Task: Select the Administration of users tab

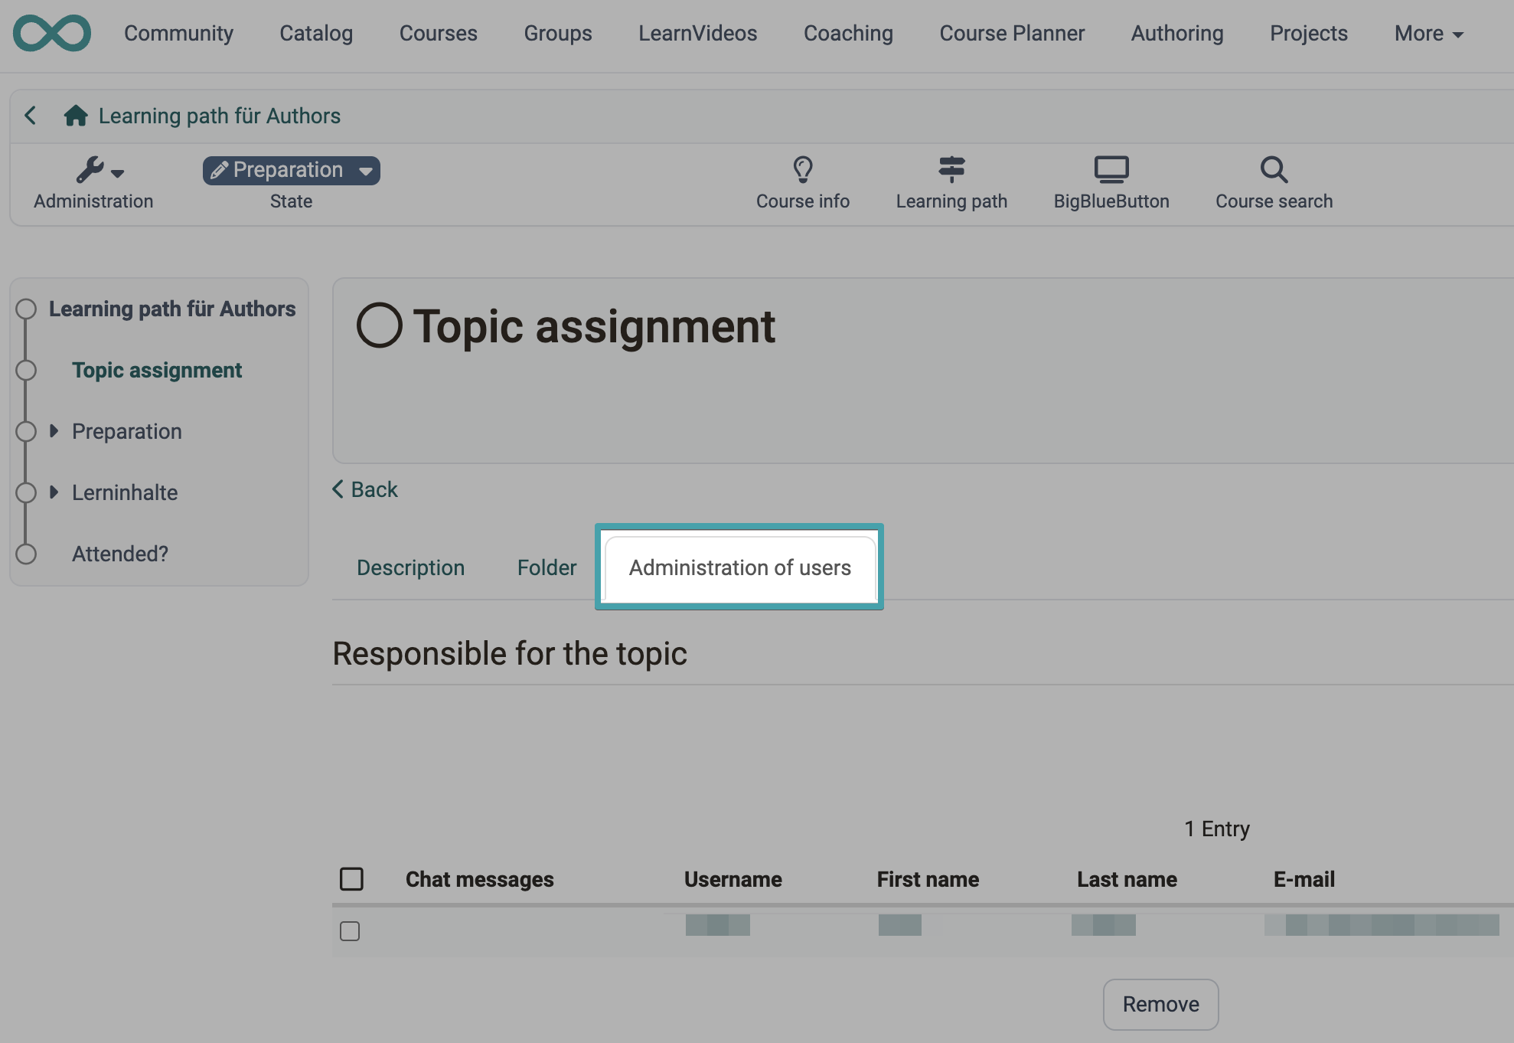Action: [739, 567]
